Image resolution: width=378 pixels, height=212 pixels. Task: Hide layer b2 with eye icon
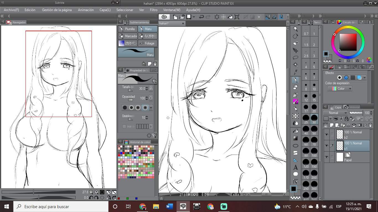pyautogui.click(x=326, y=135)
